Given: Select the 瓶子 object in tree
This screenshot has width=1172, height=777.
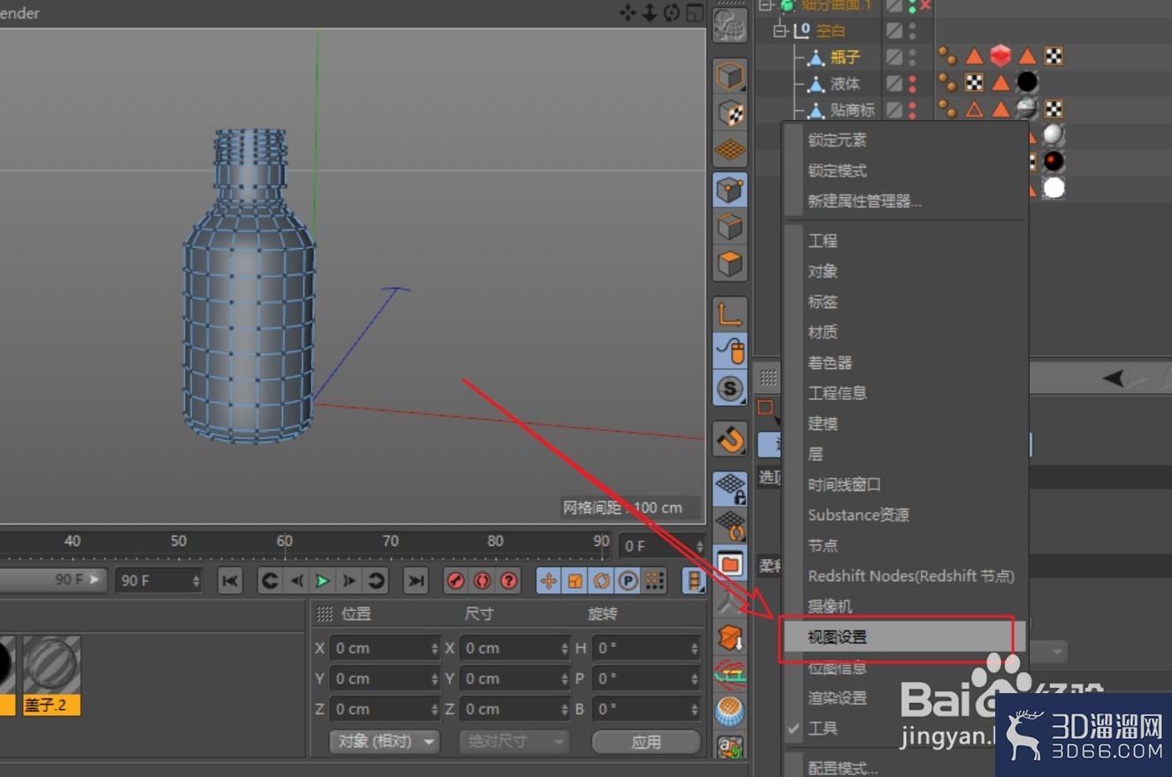Looking at the screenshot, I should (x=845, y=57).
